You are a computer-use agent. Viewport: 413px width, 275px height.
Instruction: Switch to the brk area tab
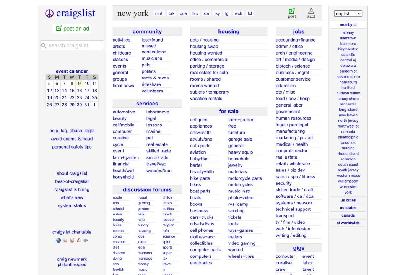pos(171,13)
